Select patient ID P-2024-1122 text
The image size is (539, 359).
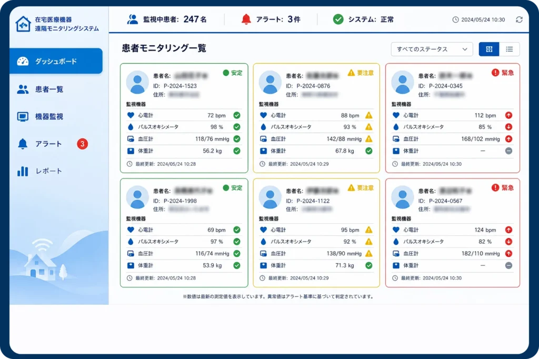click(313, 201)
